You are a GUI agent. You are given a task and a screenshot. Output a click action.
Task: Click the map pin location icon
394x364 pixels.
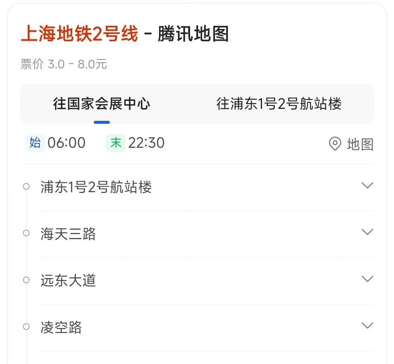pos(335,144)
